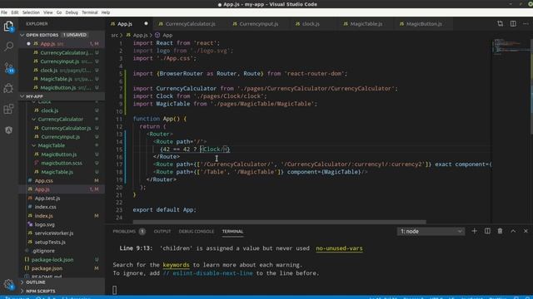The width and height of the screenshot is (533, 299).
Task: Click the src breadcrumb segment
Action: [115, 35]
